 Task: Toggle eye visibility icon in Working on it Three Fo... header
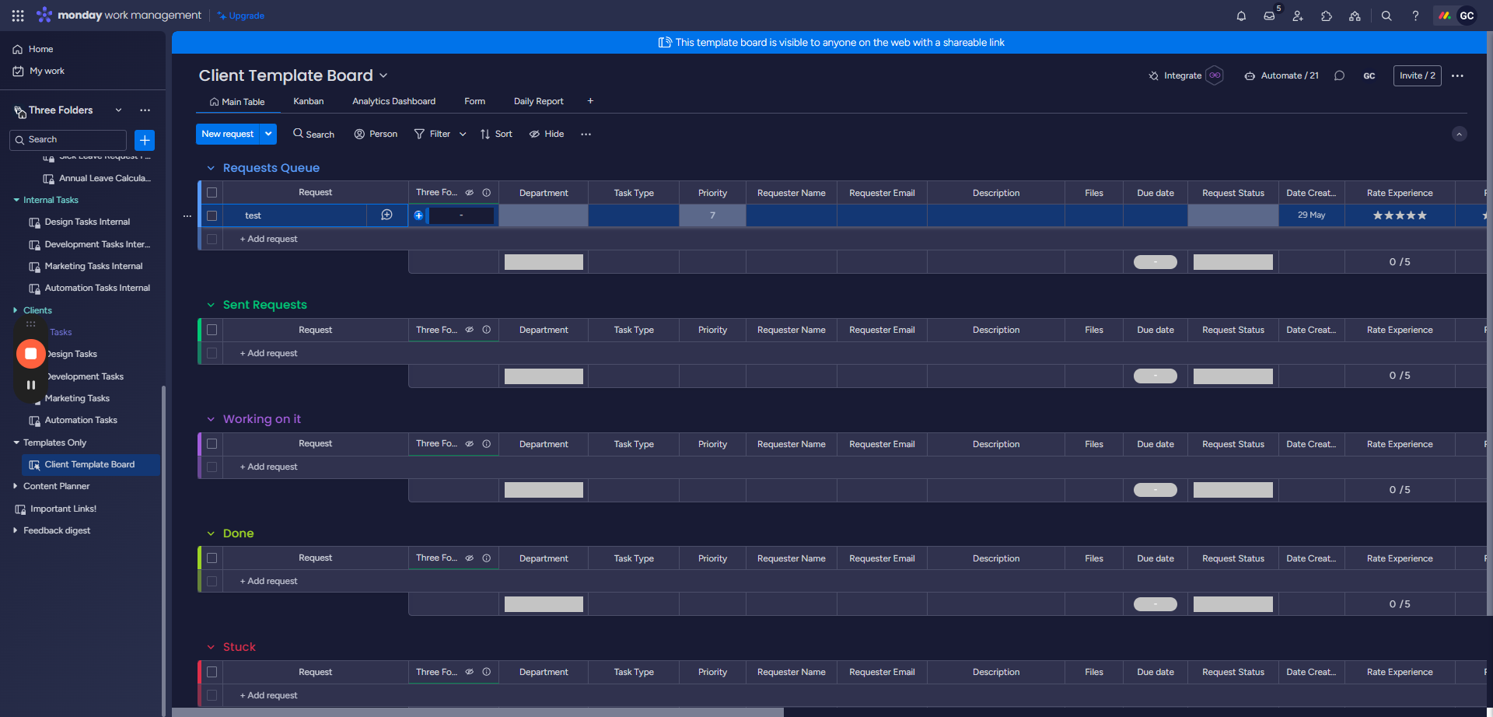pyautogui.click(x=470, y=444)
